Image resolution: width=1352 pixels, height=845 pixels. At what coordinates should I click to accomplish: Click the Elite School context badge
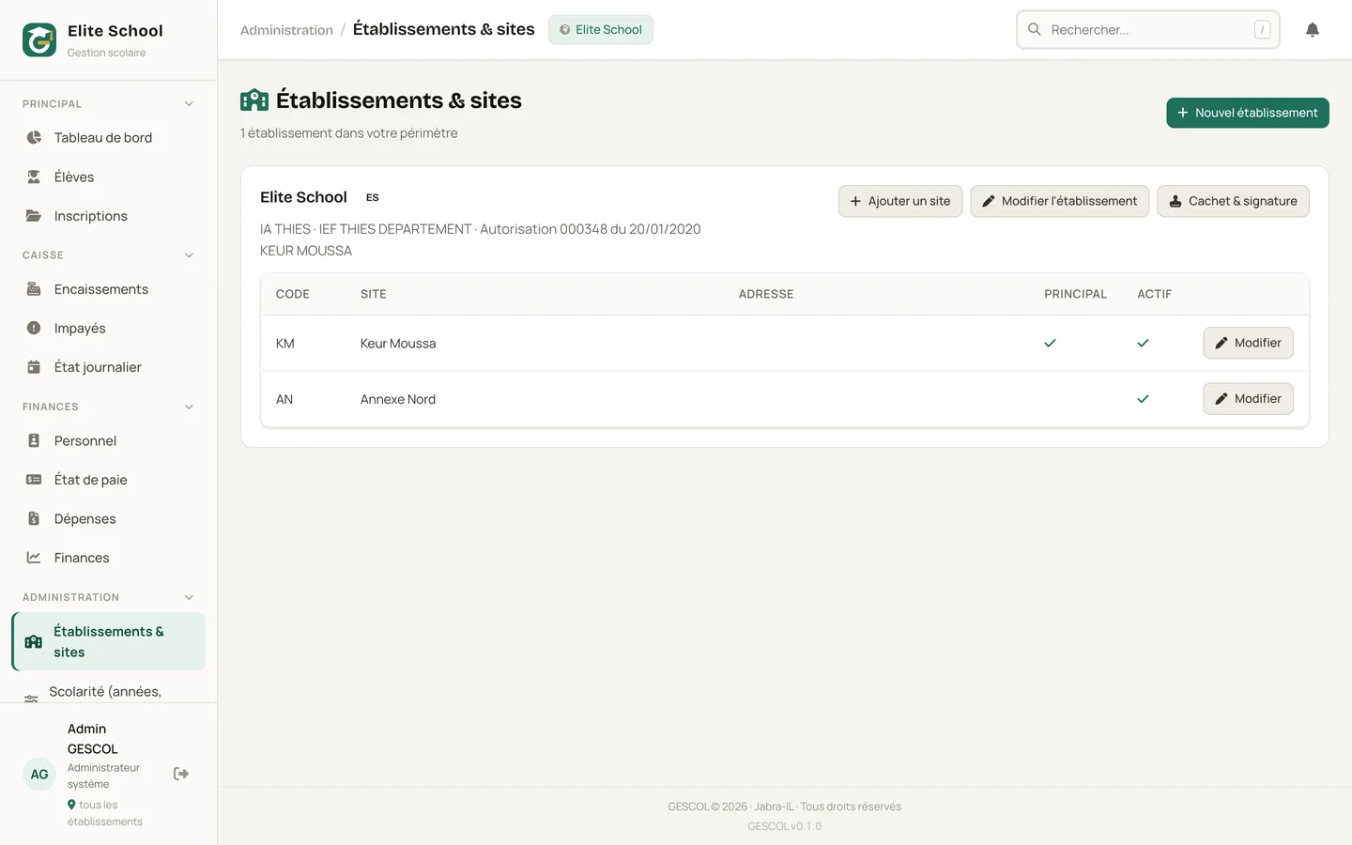point(601,30)
